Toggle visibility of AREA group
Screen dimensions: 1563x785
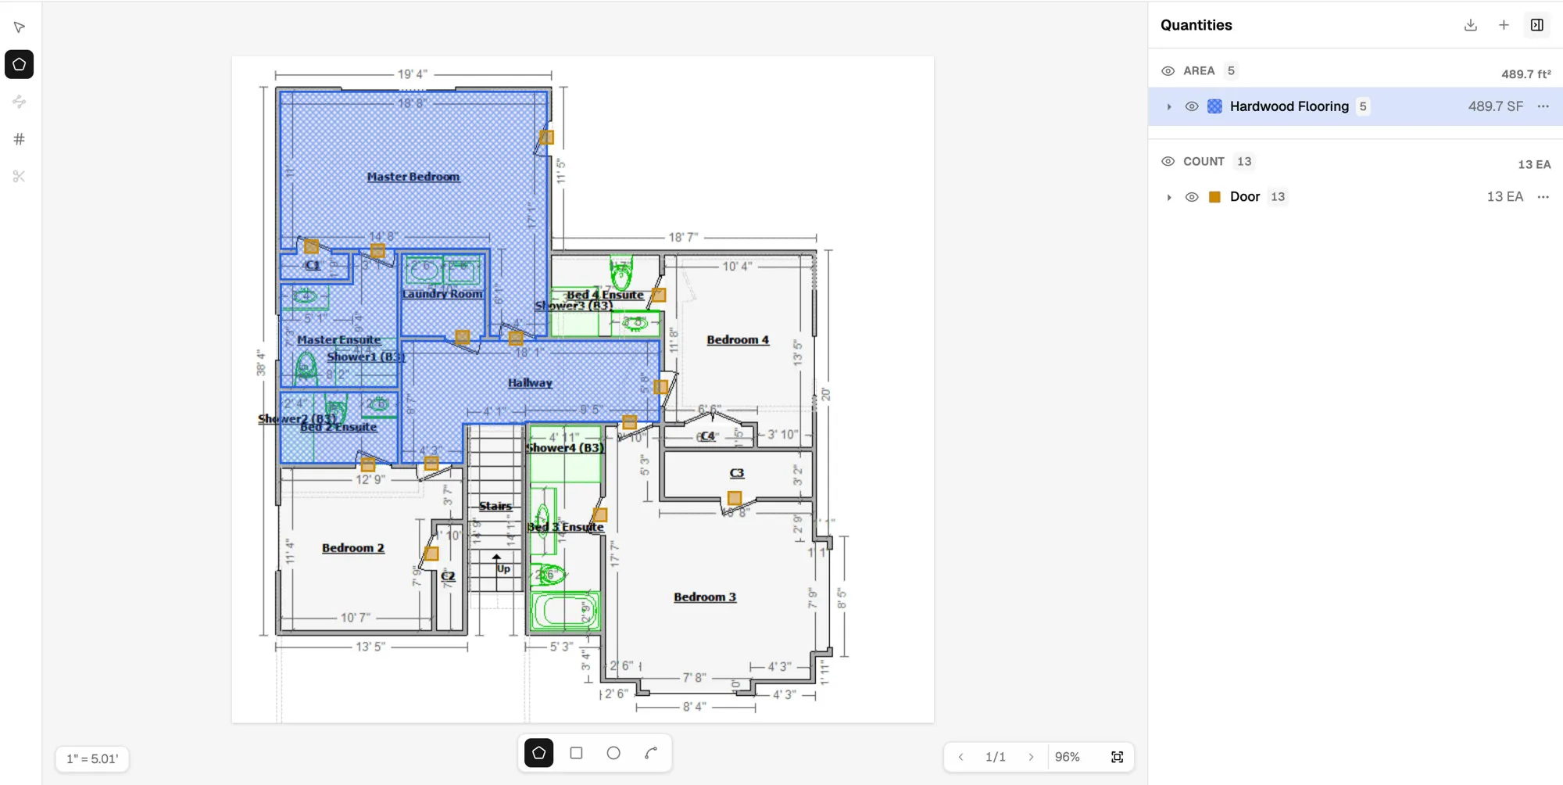1168,71
